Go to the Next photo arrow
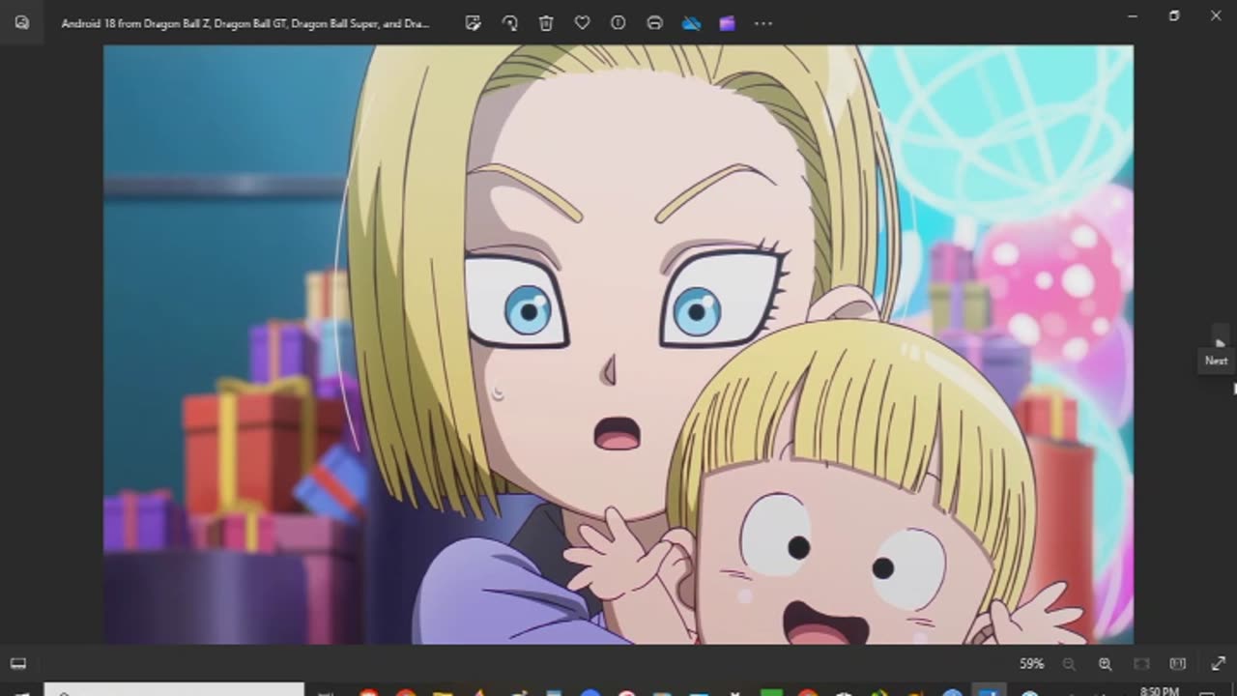Viewport: 1237px width, 696px height. tap(1220, 341)
